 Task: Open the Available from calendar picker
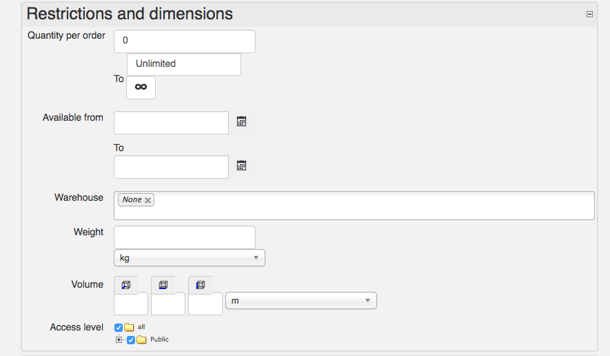241,122
